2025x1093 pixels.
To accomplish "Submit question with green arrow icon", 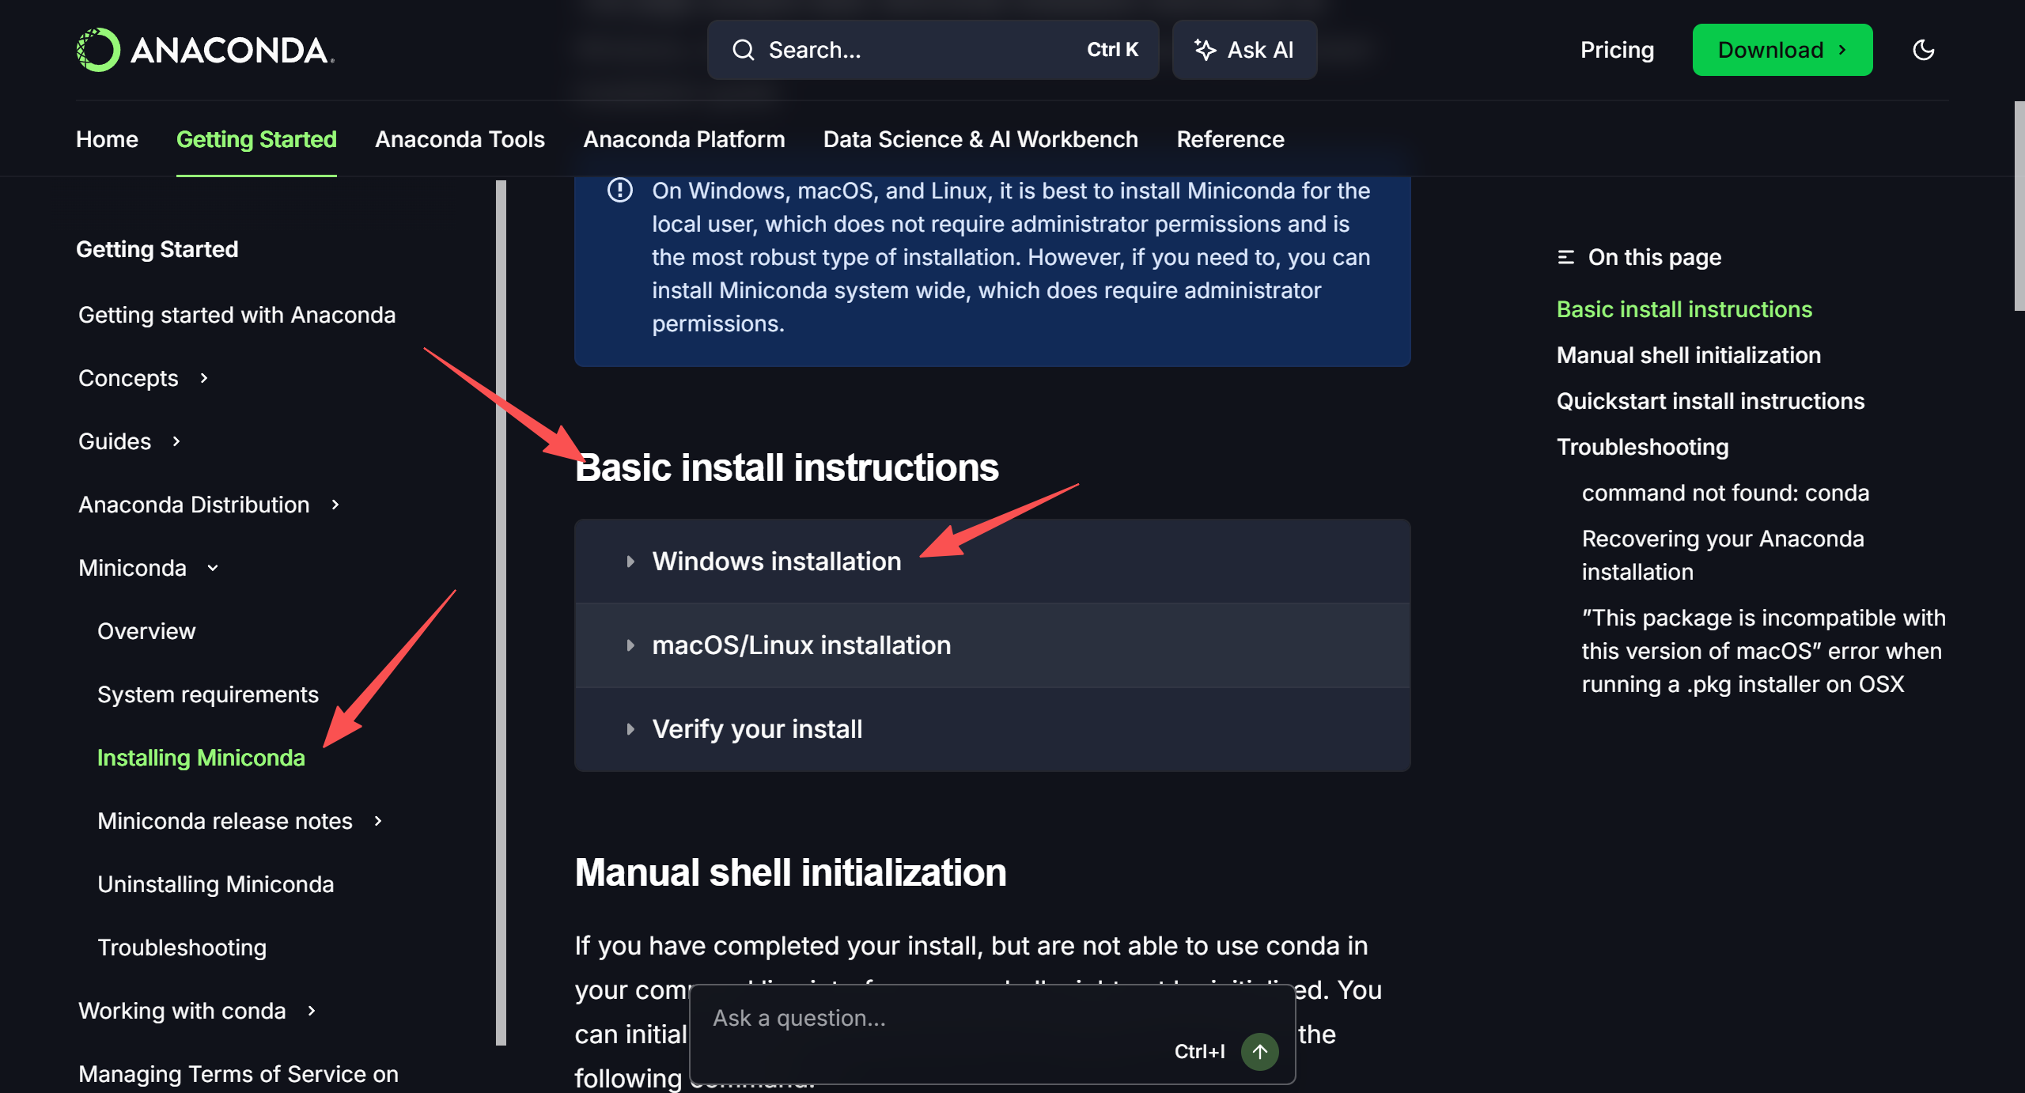I will pyautogui.click(x=1259, y=1051).
